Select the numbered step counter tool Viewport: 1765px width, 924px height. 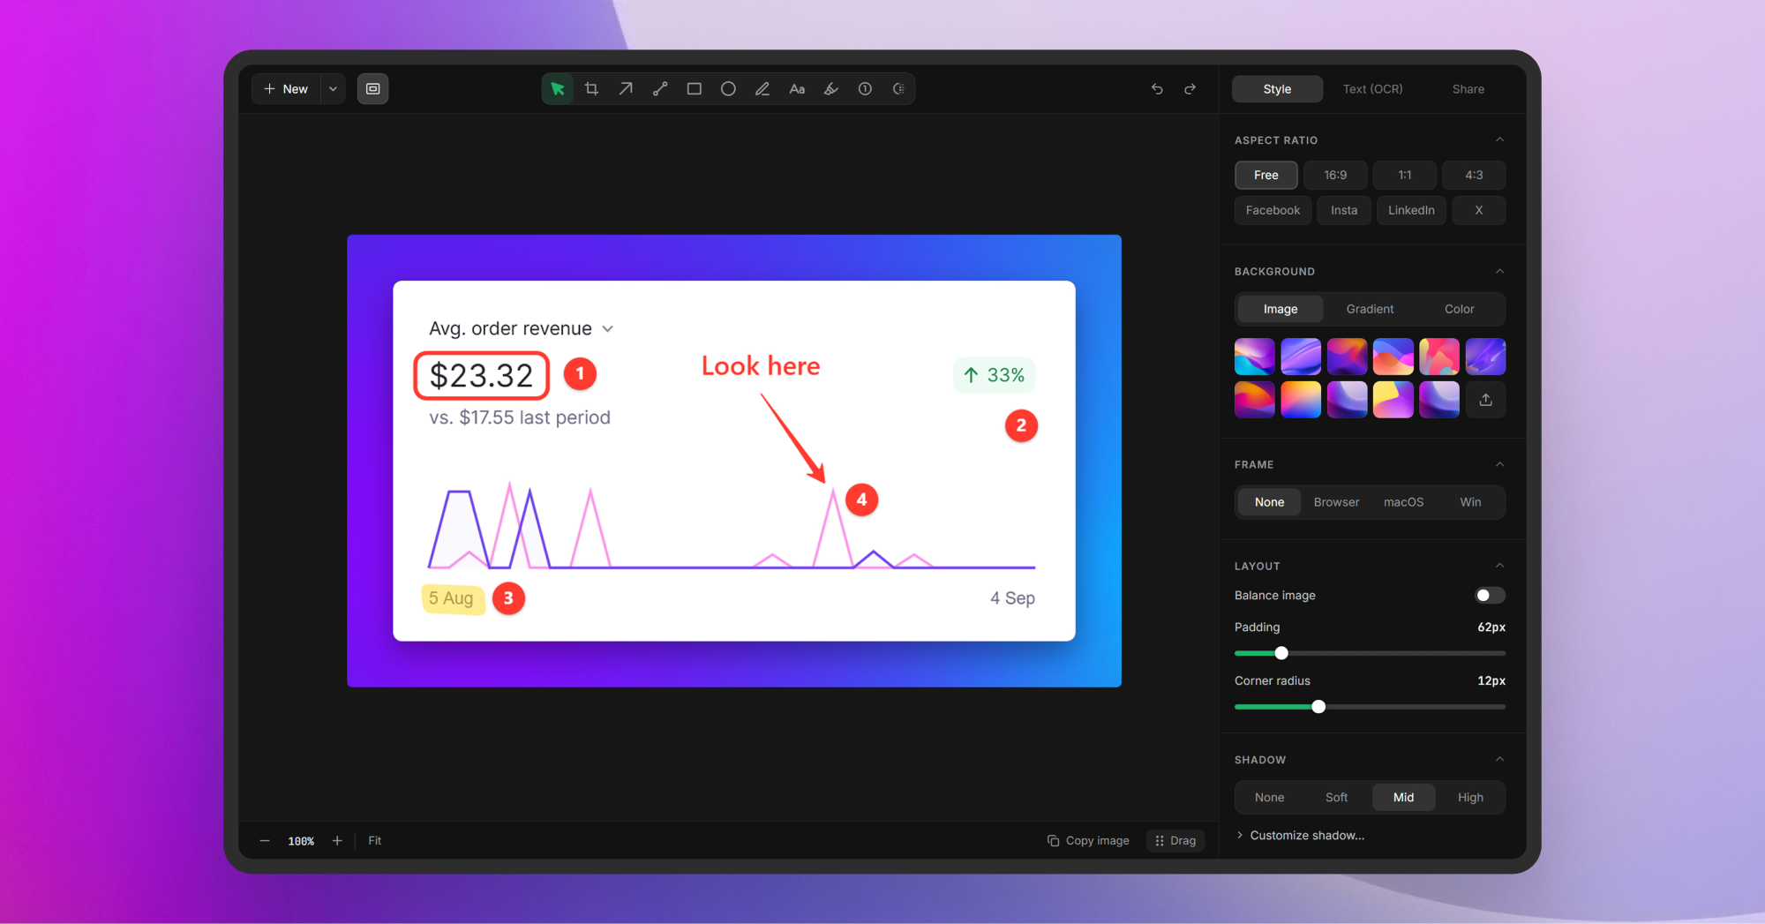pos(865,89)
